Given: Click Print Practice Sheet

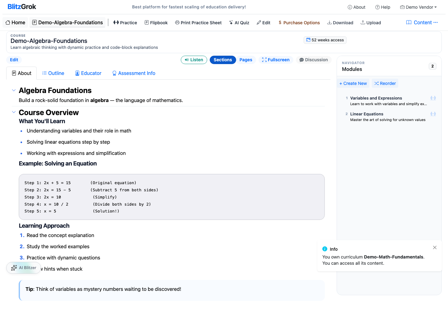Looking at the screenshot, I should tap(198, 23).
